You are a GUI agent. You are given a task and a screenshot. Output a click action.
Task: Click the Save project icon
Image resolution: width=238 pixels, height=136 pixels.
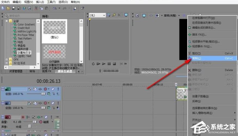(x=14, y=8)
